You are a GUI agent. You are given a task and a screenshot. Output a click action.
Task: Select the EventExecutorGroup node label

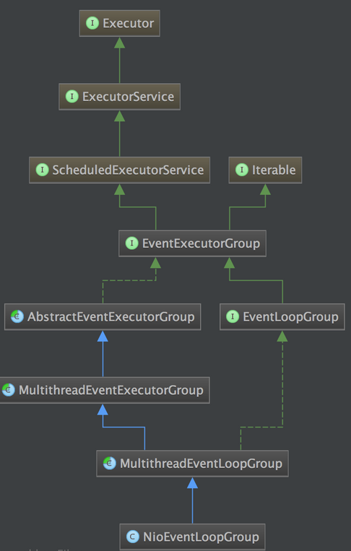tap(201, 243)
